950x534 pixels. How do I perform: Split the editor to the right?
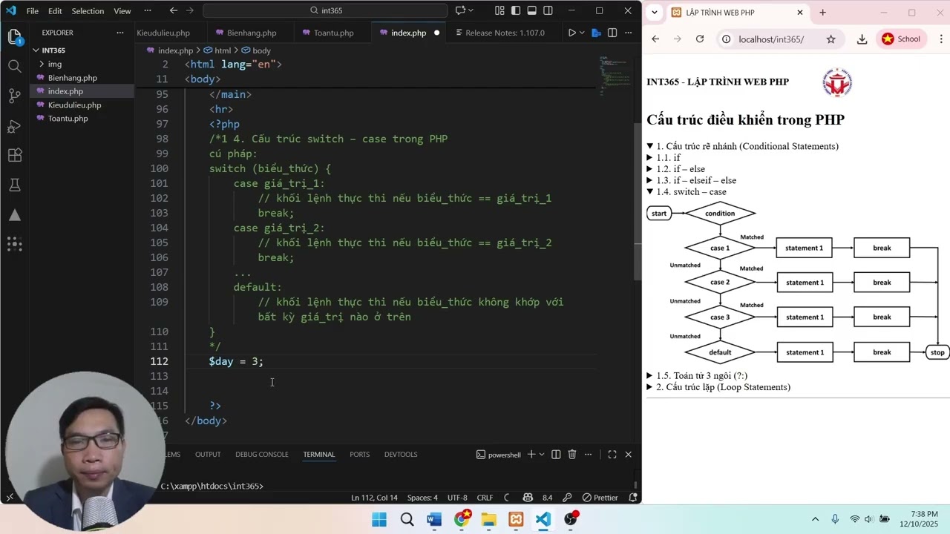(612, 33)
